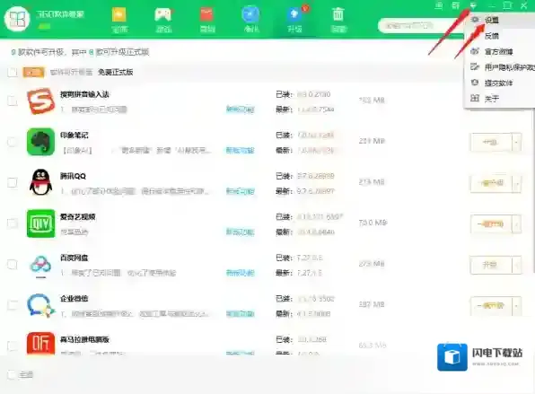Choose 反馈 in the dropdown menu
The height and width of the screenshot is (394, 535).
pos(499,36)
